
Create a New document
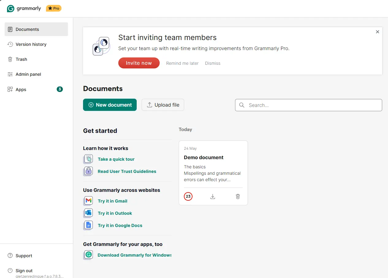pos(110,105)
